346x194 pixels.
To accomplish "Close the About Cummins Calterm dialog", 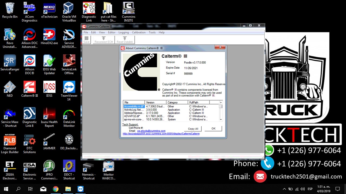I will tap(220, 47).
